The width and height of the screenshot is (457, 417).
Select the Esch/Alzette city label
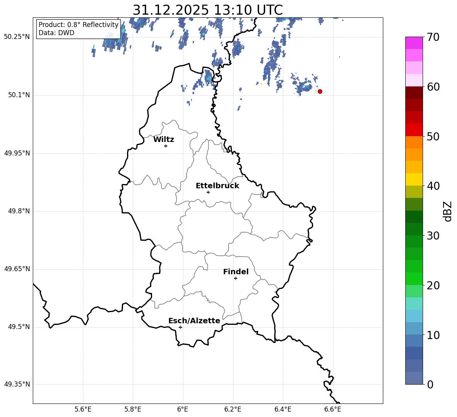tap(195, 321)
